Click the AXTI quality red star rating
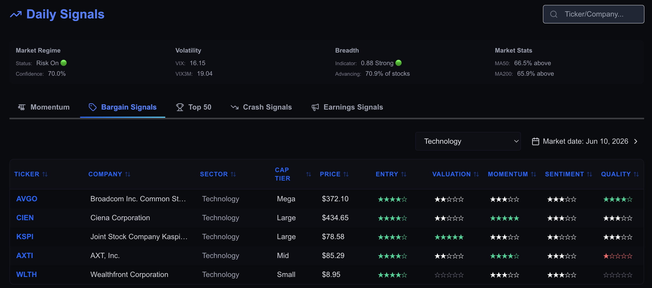This screenshot has height=288, width=652. click(x=618, y=256)
